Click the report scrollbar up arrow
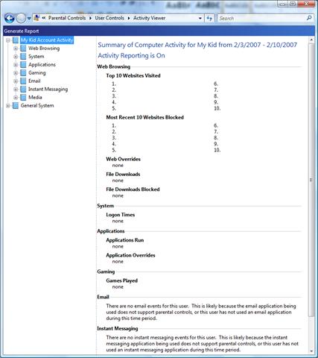Screen dimensions: 318x358 (x=311, y=40)
